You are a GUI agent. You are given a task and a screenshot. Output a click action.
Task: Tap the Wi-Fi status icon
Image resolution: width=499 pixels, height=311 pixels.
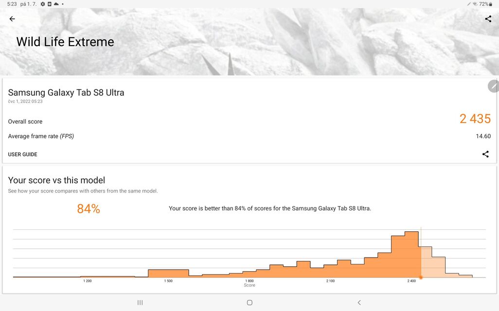coord(475,4)
